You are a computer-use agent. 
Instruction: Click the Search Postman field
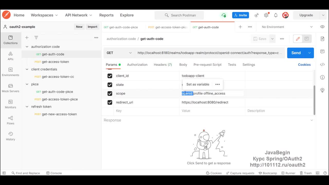tap(179, 15)
